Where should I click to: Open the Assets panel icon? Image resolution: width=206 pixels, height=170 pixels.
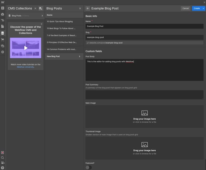[x=3, y=46]
